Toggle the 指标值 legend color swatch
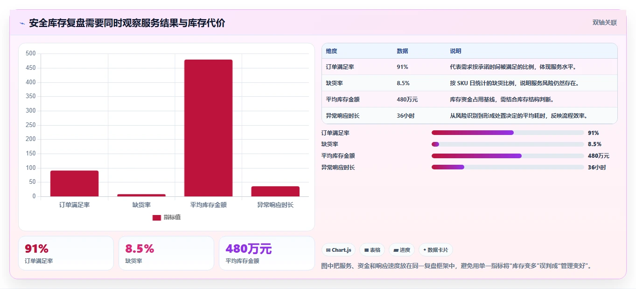This screenshot has width=636, height=289. tap(157, 217)
